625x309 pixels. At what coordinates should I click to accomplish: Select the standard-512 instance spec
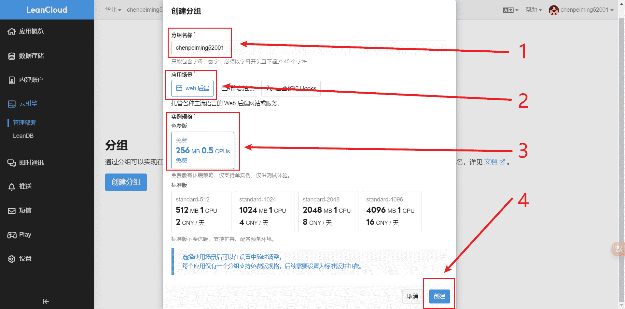[201, 212]
